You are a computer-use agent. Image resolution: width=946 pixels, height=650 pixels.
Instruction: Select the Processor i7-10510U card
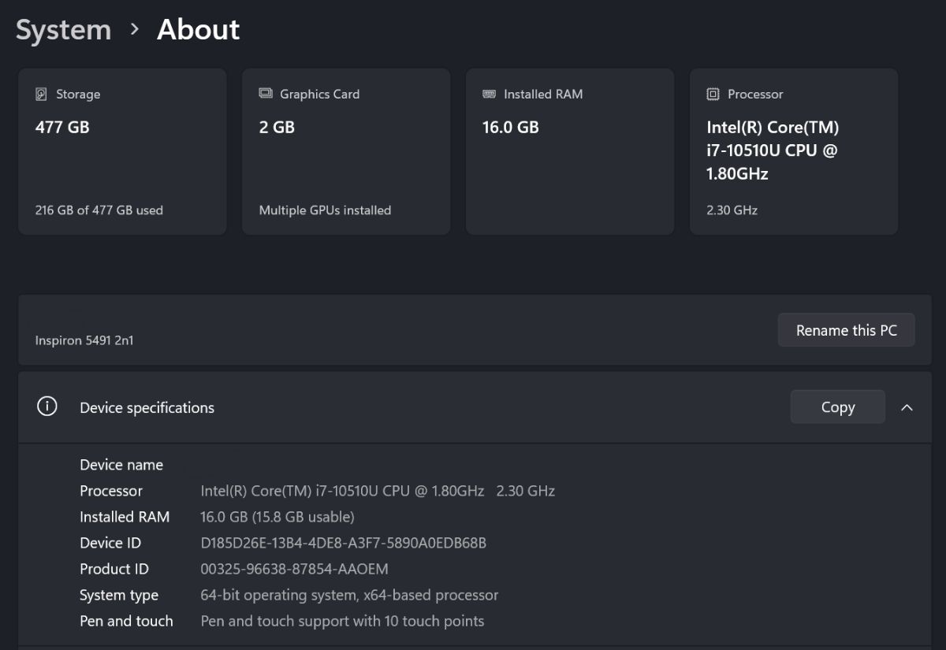(x=794, y=151)
